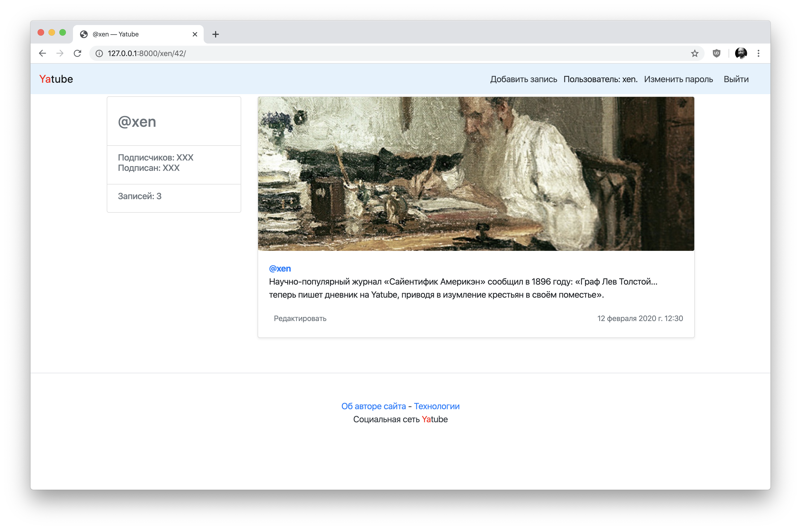801x530 pixels.
Task: Open the uBlock shield extension icon
Action: coord(716,53)
